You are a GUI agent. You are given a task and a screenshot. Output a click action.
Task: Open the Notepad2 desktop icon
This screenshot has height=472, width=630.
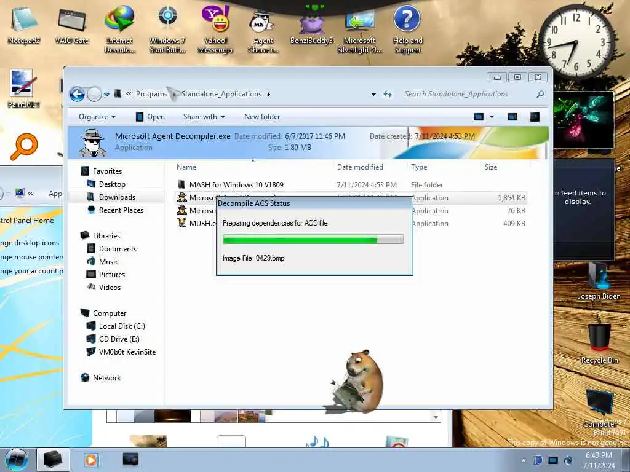point(24,25)
